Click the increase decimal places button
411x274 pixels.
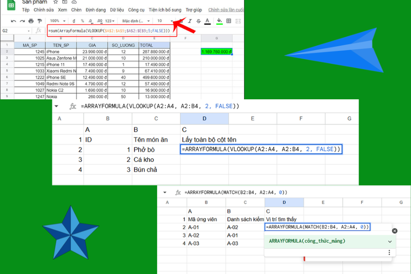[100, 21]
